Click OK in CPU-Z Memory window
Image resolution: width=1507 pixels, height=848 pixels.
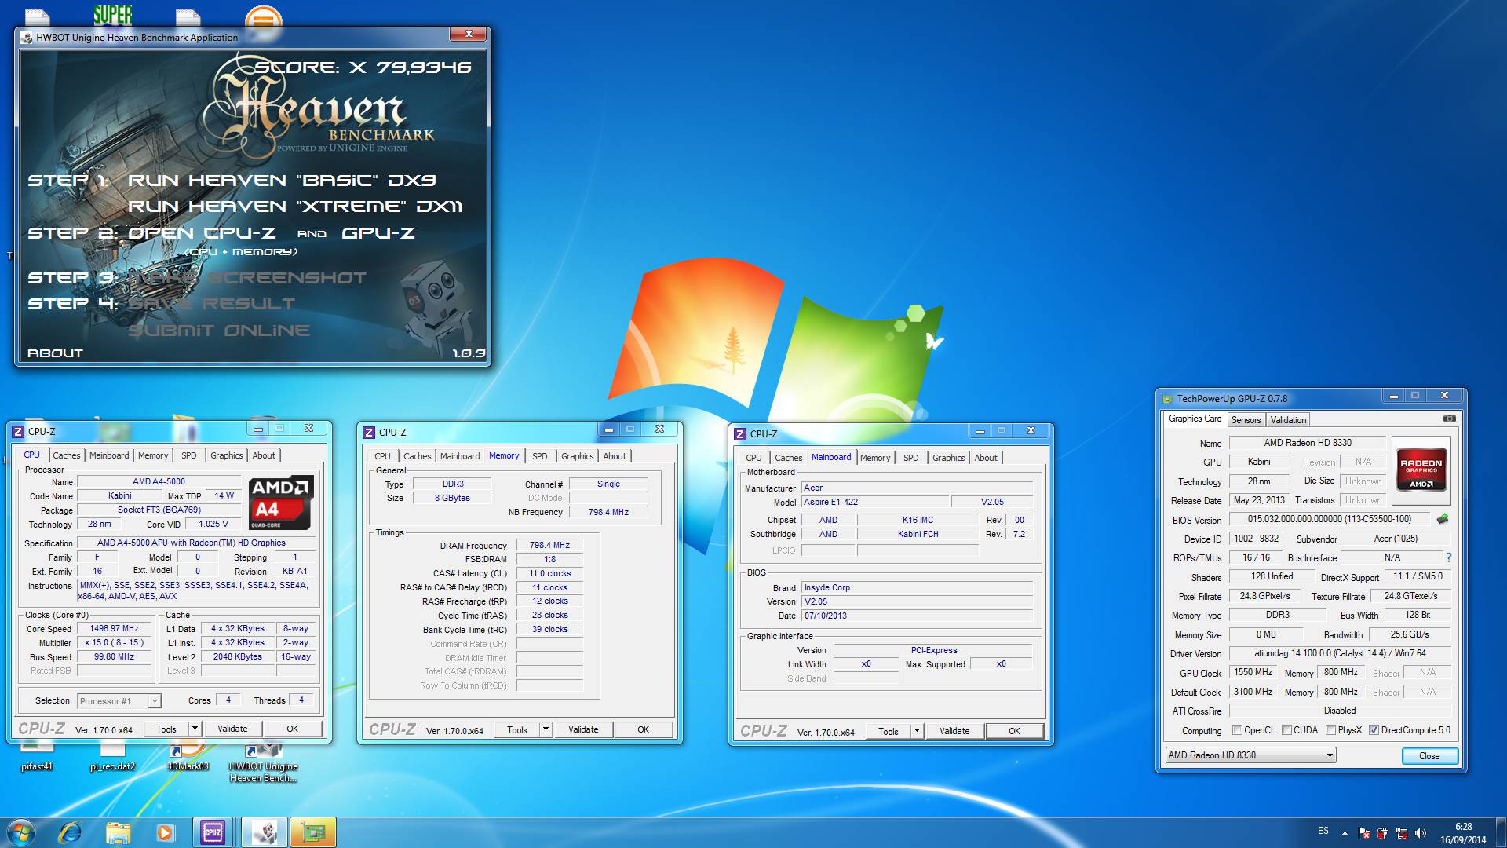643,729
